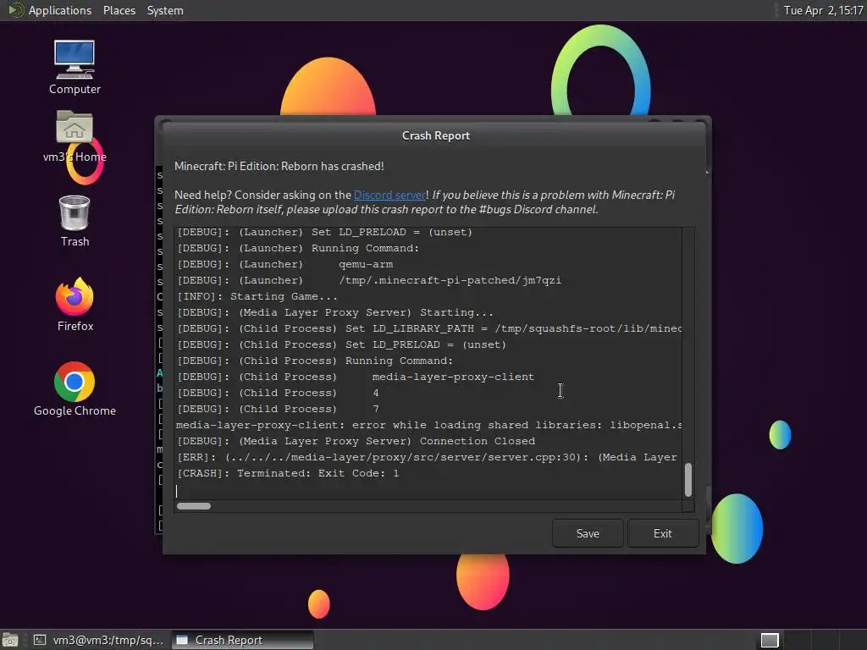This screenshot has height=650, width=867.
Task: Click the '(Child Process) Running Command:' line
Action: 315,361
